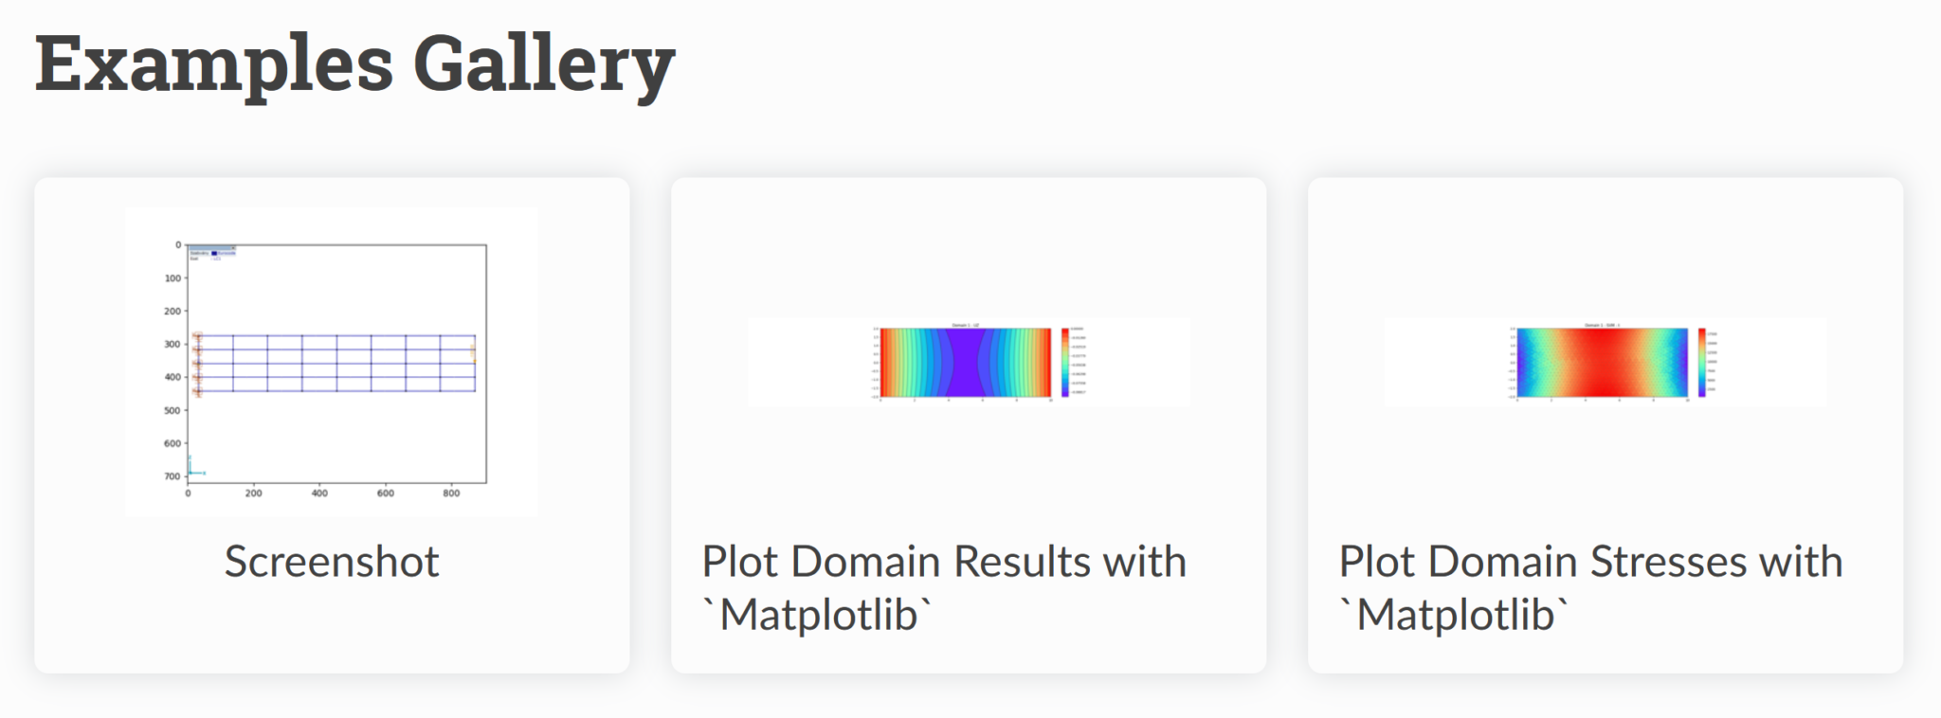Screen dimensions: 1941x718
Task: Click "Matplotlib" in the Domain Results title
Action: (817, 616)
